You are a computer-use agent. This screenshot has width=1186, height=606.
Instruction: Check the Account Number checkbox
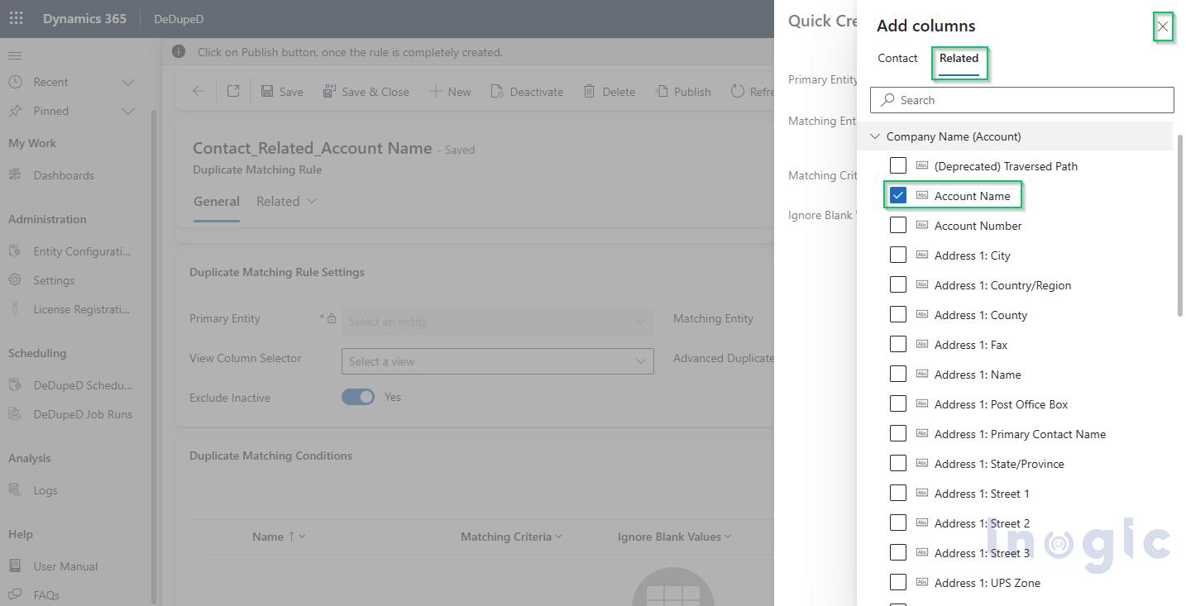coord(898,225)
